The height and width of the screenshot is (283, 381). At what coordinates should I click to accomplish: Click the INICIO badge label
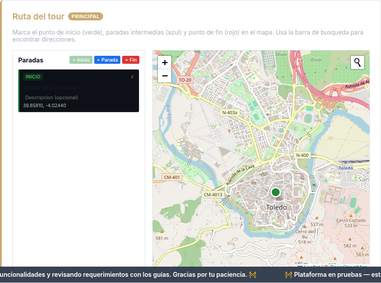click(x=33, y=77)
